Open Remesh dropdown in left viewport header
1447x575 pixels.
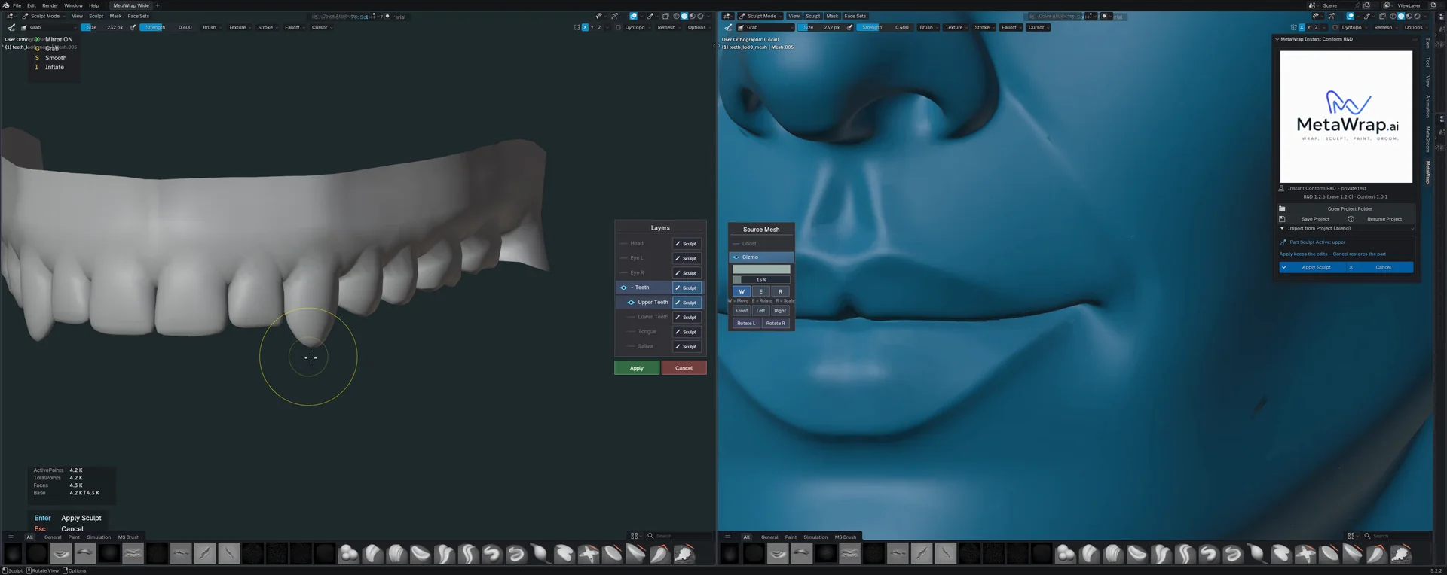[x=668, y=27]
